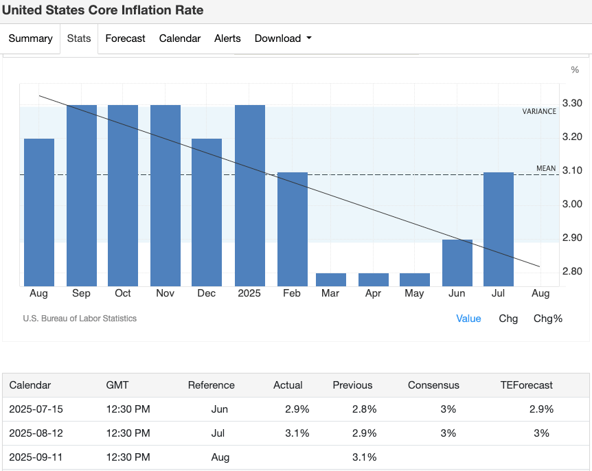This screenshot has height=471, width=592.
Task: Expand the Download dropdown menu
Action: coord(282,38)
